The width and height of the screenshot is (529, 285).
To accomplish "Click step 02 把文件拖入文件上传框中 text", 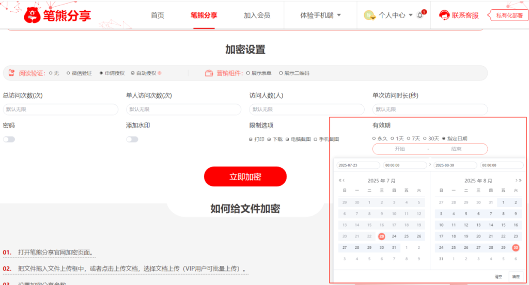I will (132, 269).
